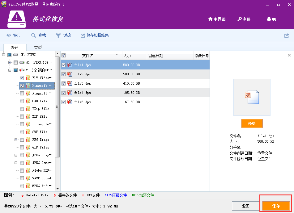Go to home main interface icon
The height and width of the screenshot is (213, 294).
(x=210, y=19)
